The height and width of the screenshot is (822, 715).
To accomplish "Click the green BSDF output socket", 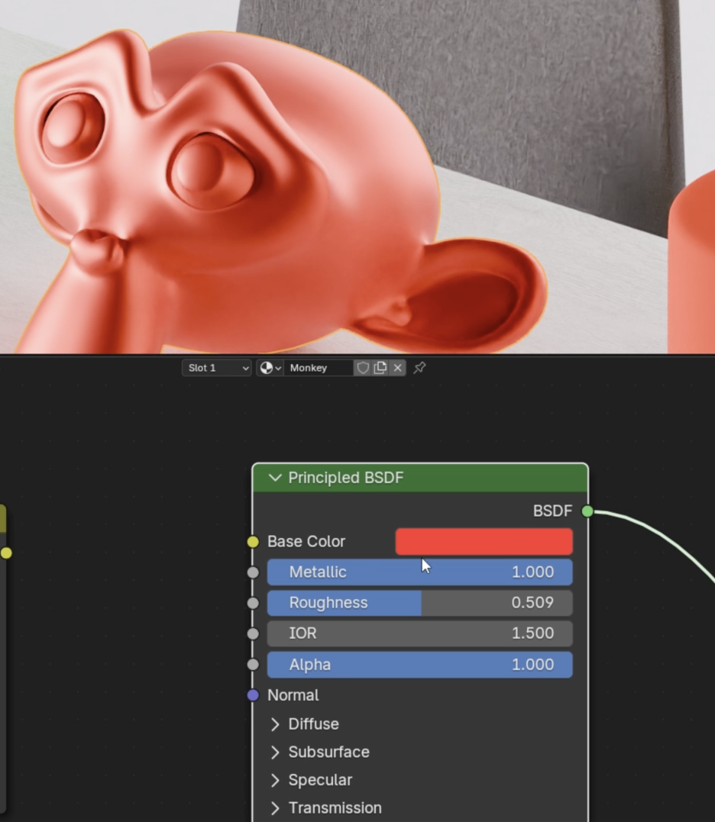I will (x=587, y=511).
